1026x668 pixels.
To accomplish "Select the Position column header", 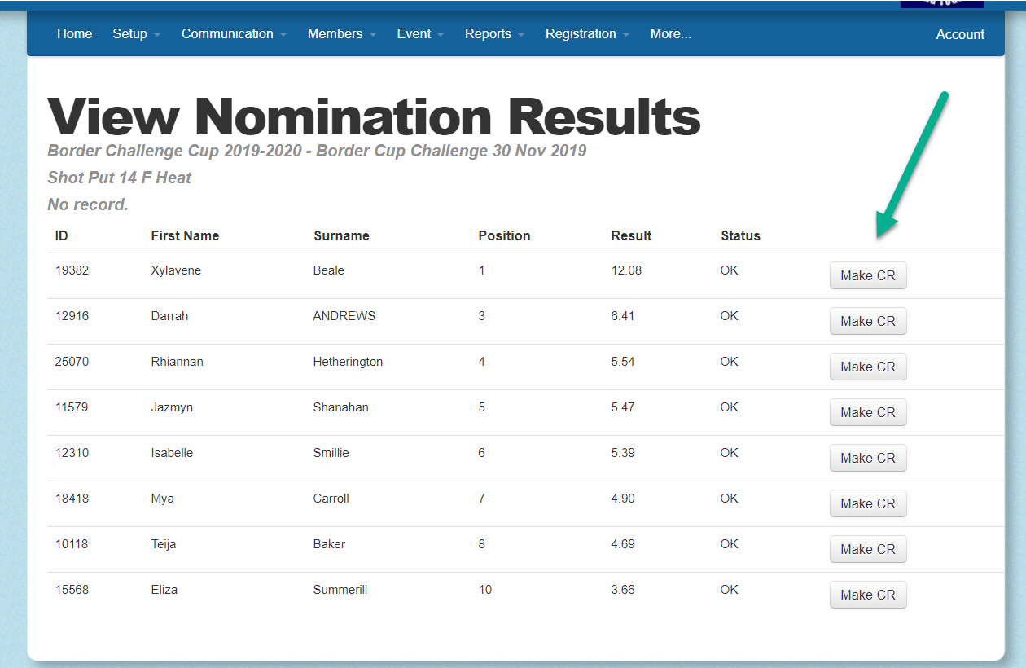I will (x=504, y=235).
